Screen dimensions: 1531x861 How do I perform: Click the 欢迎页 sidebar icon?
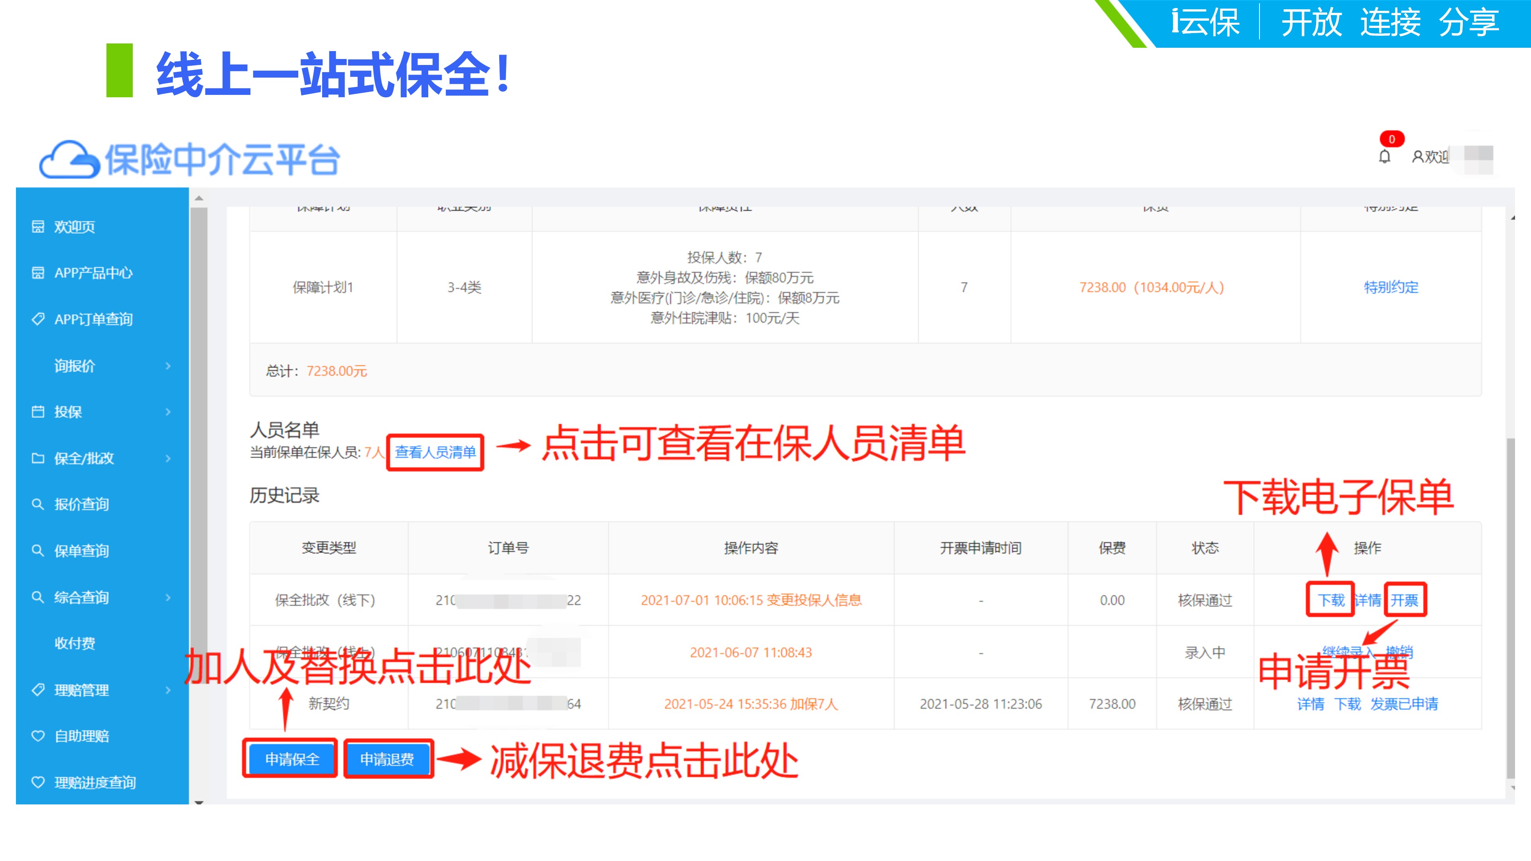pos(38,226)
